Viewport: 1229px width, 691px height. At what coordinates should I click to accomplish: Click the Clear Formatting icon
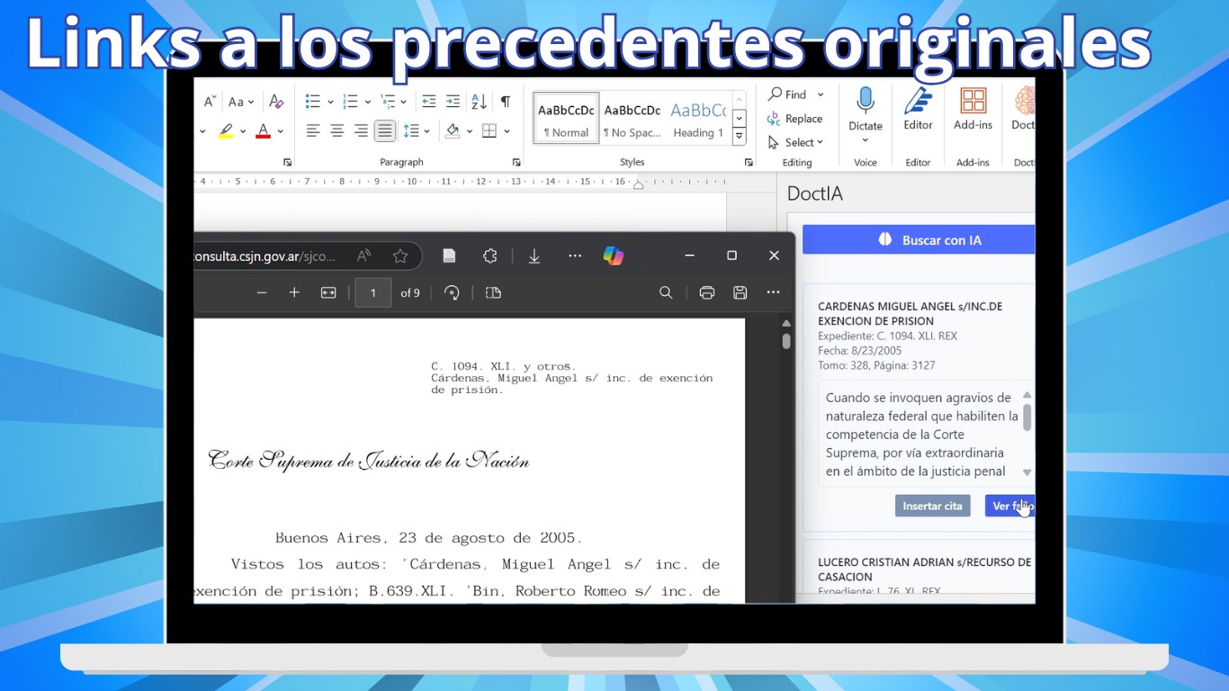pyautogui.click(x=276, y=102)
